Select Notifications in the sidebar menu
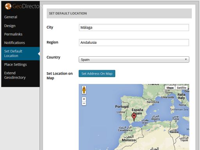The width and height of the screenshot is (200, 150). click(14, 43)
